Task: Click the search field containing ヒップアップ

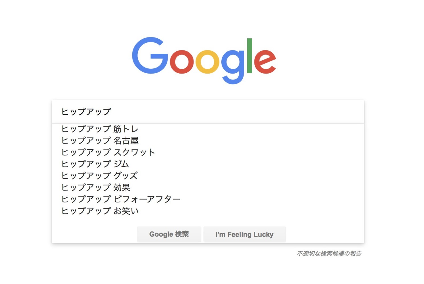Action: coord(208,112)
